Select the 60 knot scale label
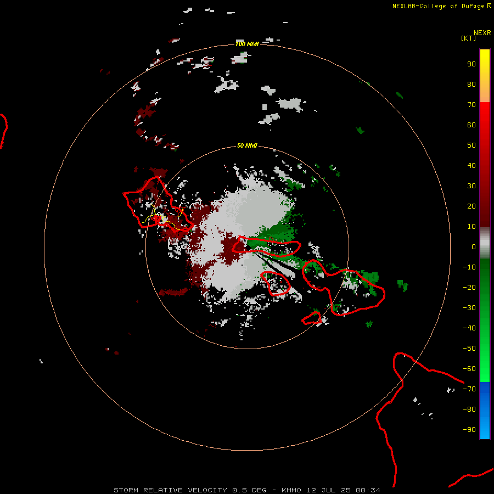This screenshot has width=494, height=494. point(471,125)
